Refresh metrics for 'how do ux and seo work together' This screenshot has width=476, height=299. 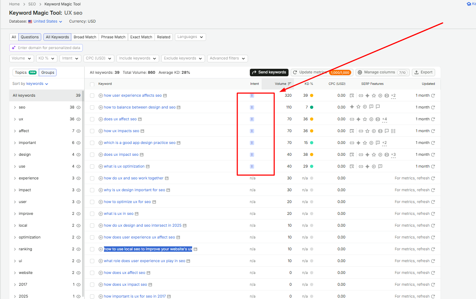(x=433, y=178)
